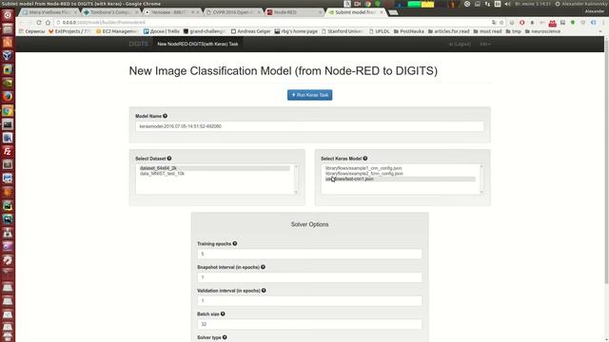
Task: Select userflows/test-cnn1.json model
Action: [400, 180]
